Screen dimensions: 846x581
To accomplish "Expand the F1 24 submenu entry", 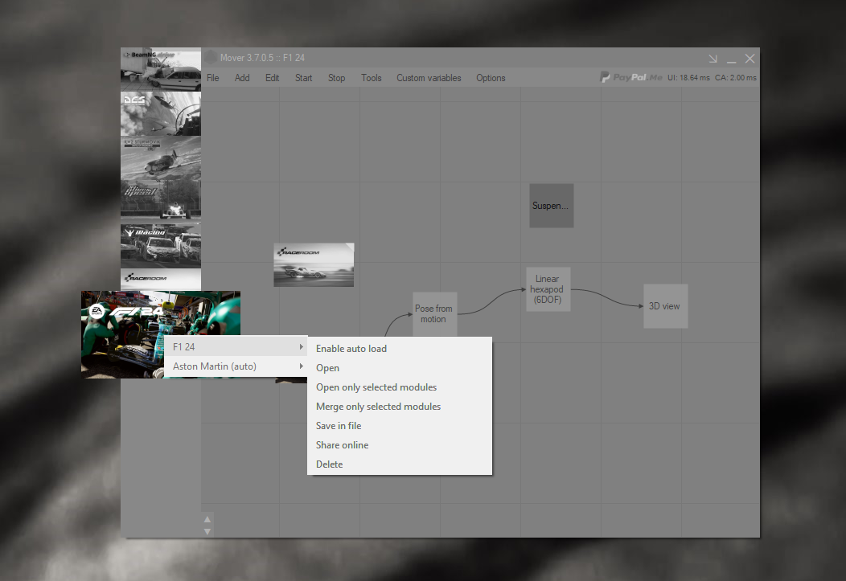I will [236, 346].
